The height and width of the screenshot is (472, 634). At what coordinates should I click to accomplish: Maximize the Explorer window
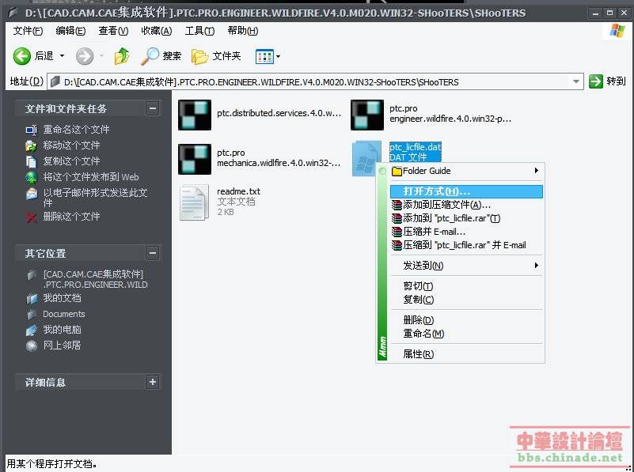pos(609,13)
